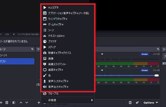Viewport: 166px width, 107px height.
Task: Click the 0.0 dB volume readout
Action: (x=156, y=70)
